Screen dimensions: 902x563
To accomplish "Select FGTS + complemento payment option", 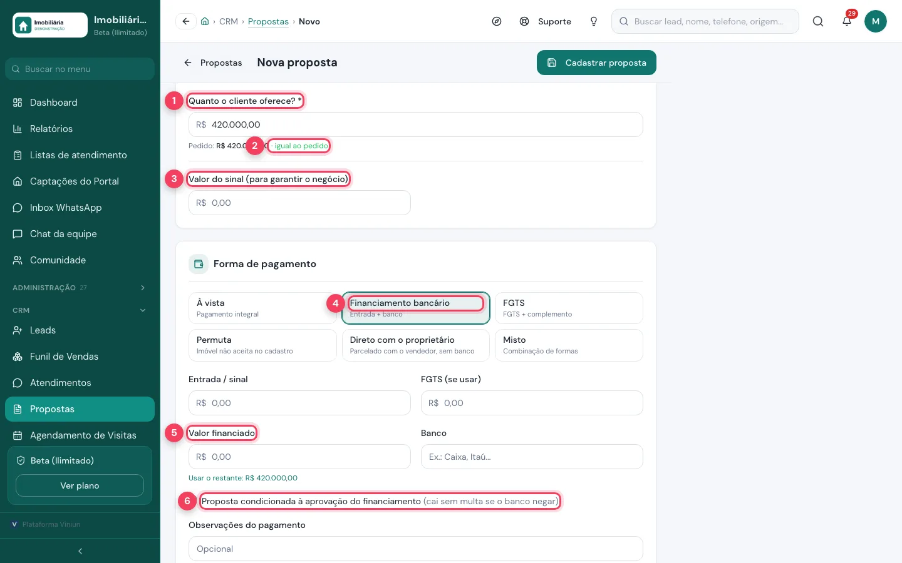I will (x=569, y=308).
